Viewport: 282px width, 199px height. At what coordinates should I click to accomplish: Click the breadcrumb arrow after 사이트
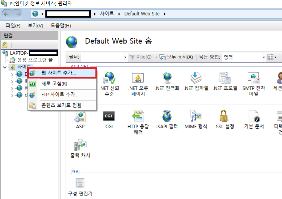pos(119,14)
